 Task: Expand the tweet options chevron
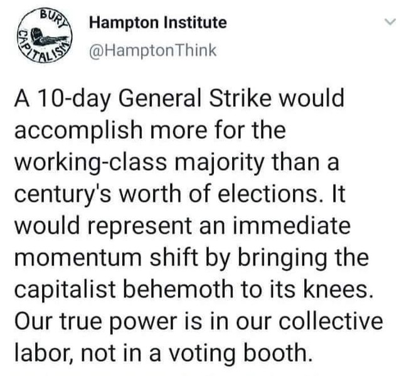click(390, 24)
